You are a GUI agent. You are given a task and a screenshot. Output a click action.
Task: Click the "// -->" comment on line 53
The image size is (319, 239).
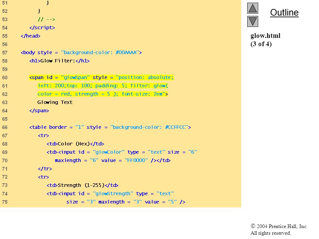click(47, 20)
